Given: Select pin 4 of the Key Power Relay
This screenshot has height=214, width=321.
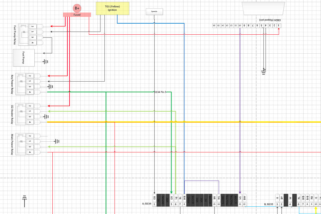Looking at the screenshot, I should pyautogui.click(x=30, y=92).
